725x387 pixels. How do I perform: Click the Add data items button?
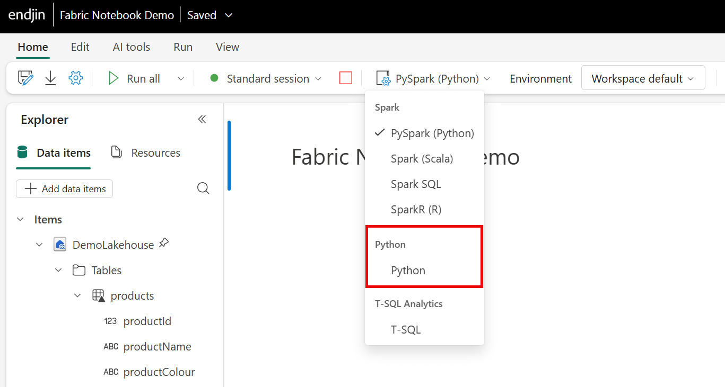click(x=65, y=189)
